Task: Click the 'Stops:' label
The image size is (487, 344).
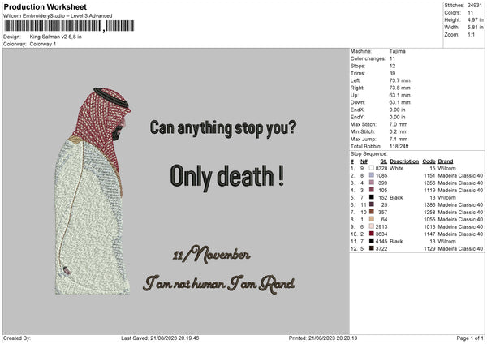Action: [x=358, y=66]
